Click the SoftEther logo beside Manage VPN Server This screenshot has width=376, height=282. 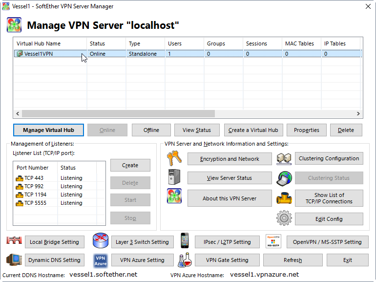pos(14,25)
